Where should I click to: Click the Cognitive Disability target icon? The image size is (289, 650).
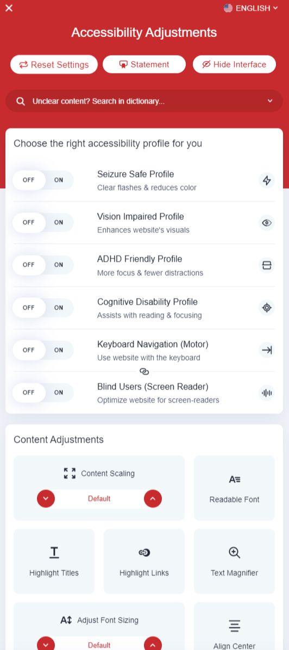pyautogui.click(x=267, y=308)
